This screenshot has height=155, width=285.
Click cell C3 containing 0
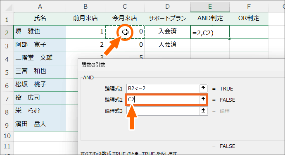[125, 45]
